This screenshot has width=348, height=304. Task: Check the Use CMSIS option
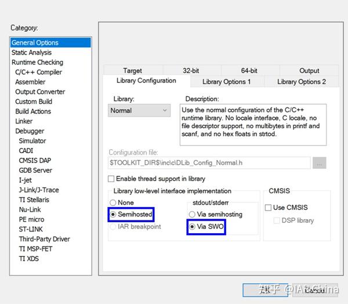click(x=268, y=208)
